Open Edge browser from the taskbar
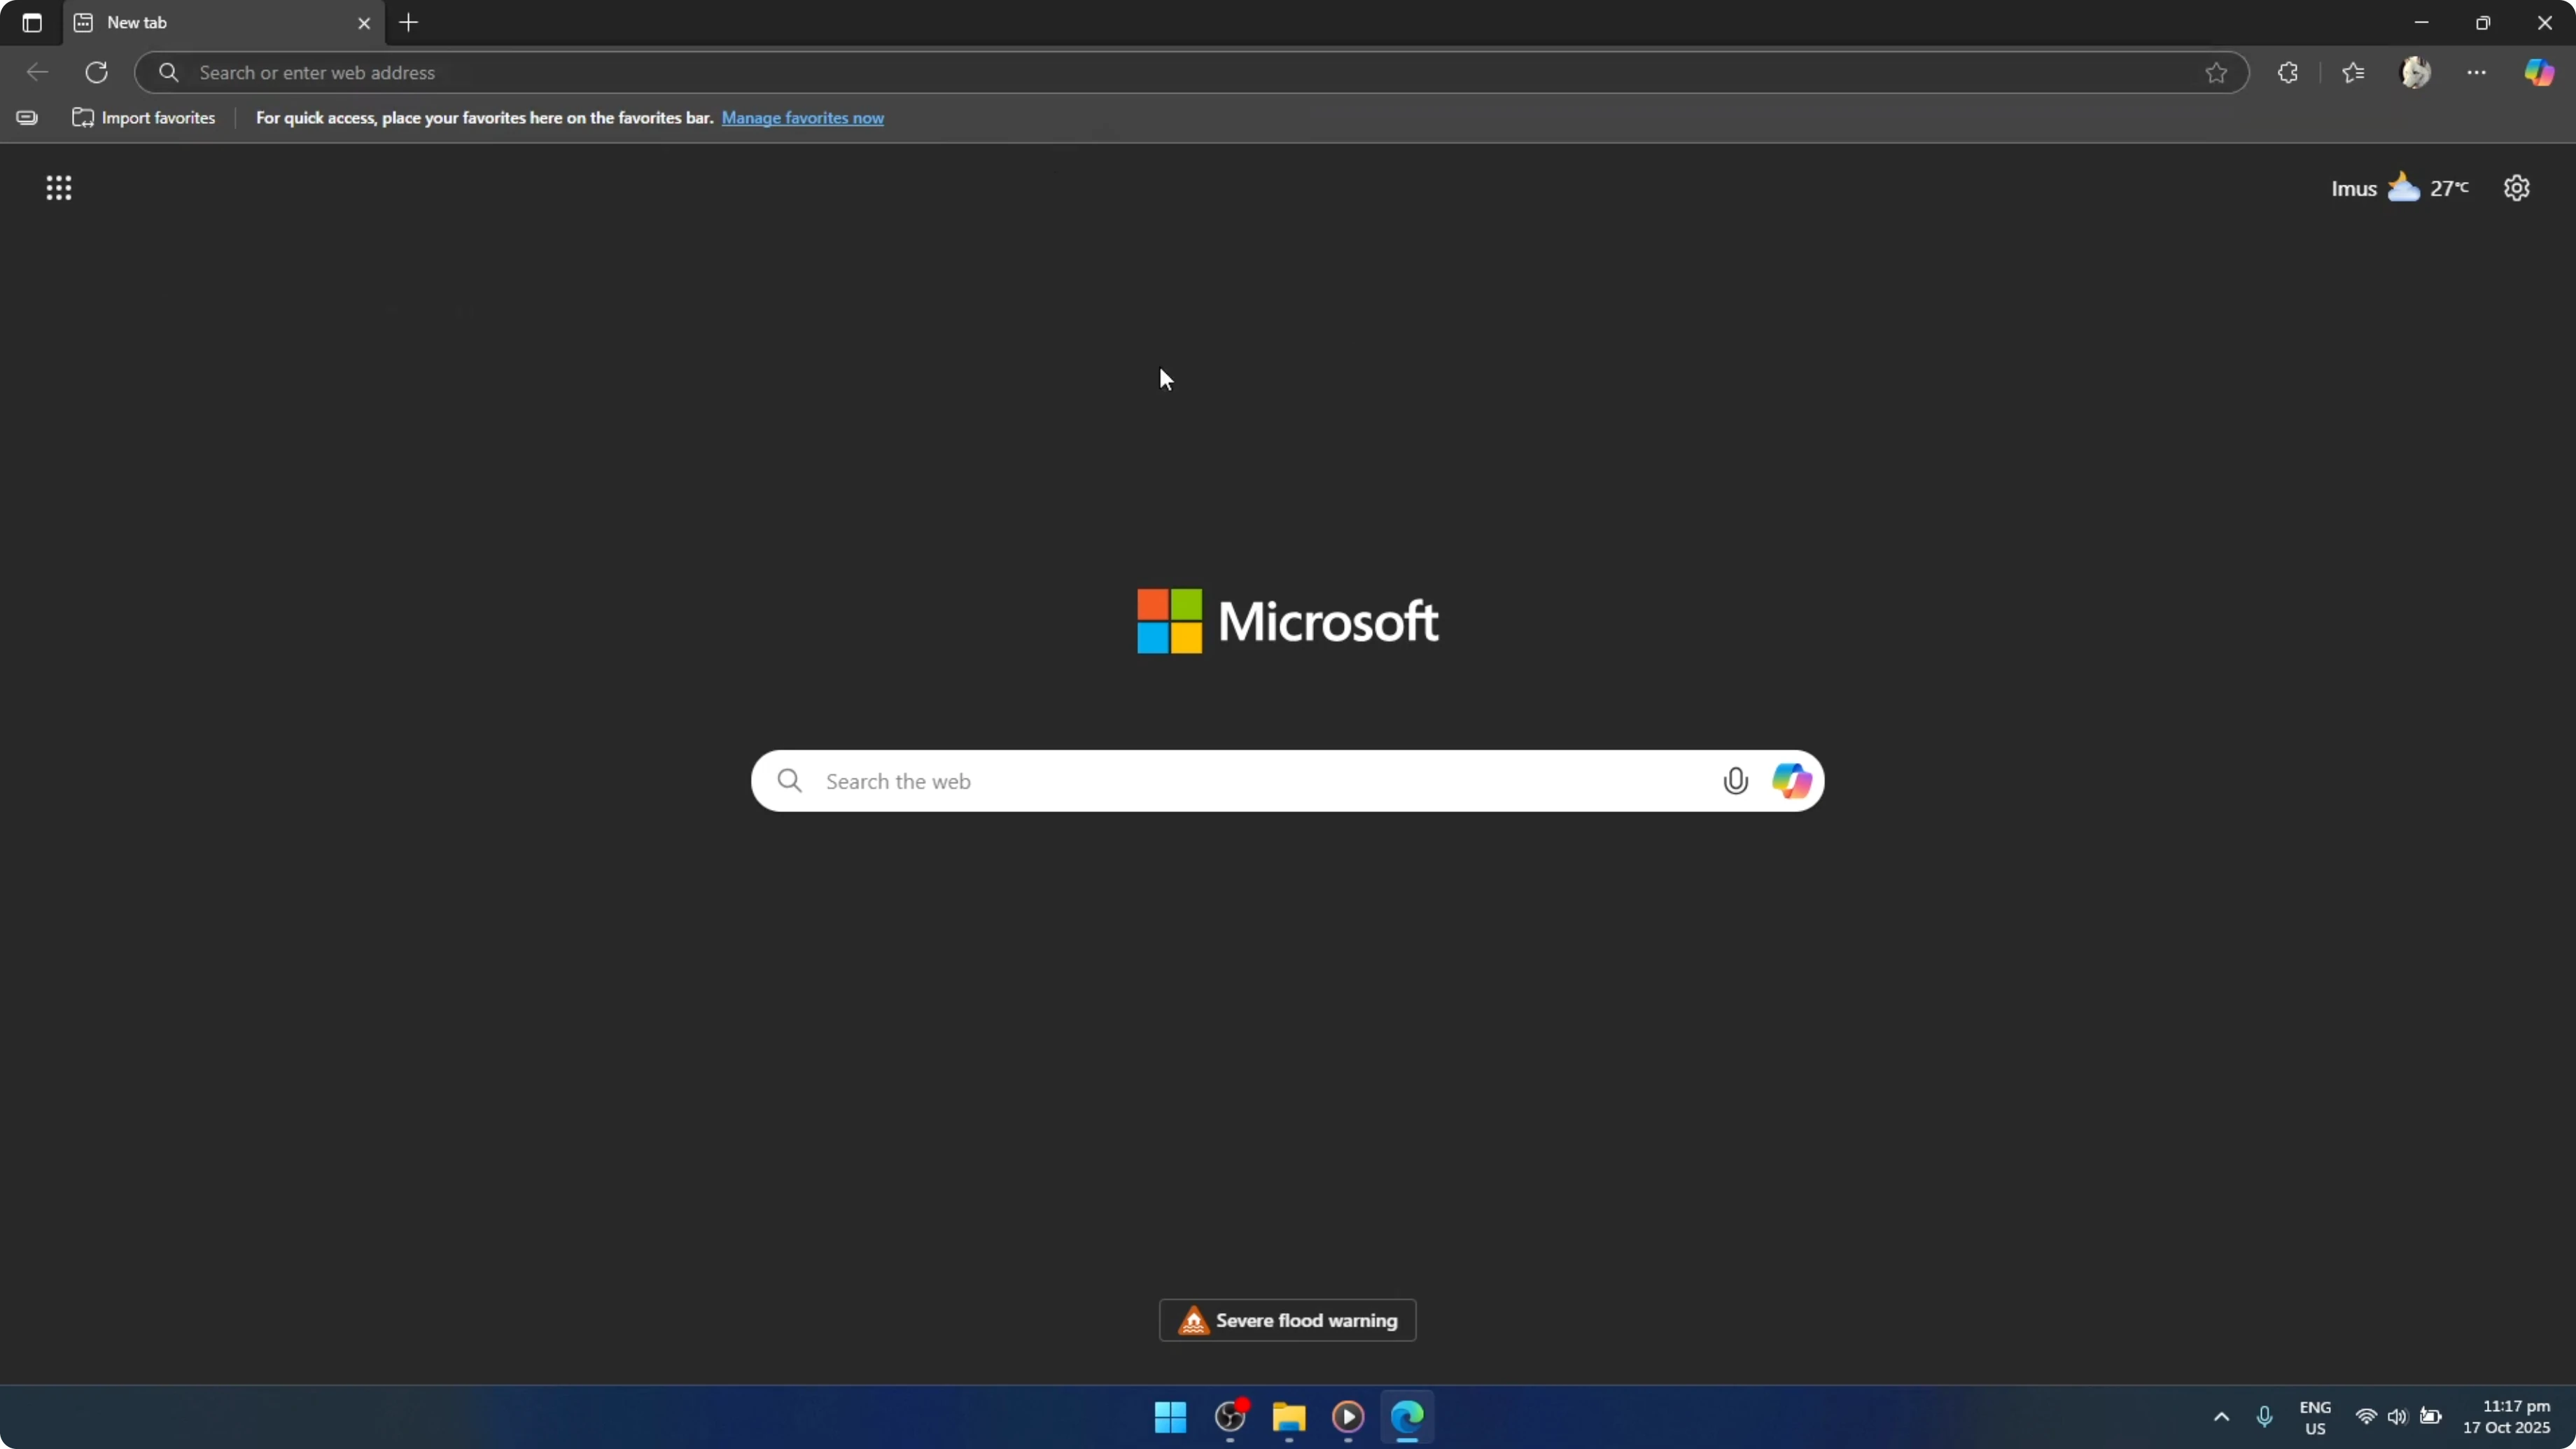The width and height of the screenshot is (2576, 1449). tap(1406, 1418)
